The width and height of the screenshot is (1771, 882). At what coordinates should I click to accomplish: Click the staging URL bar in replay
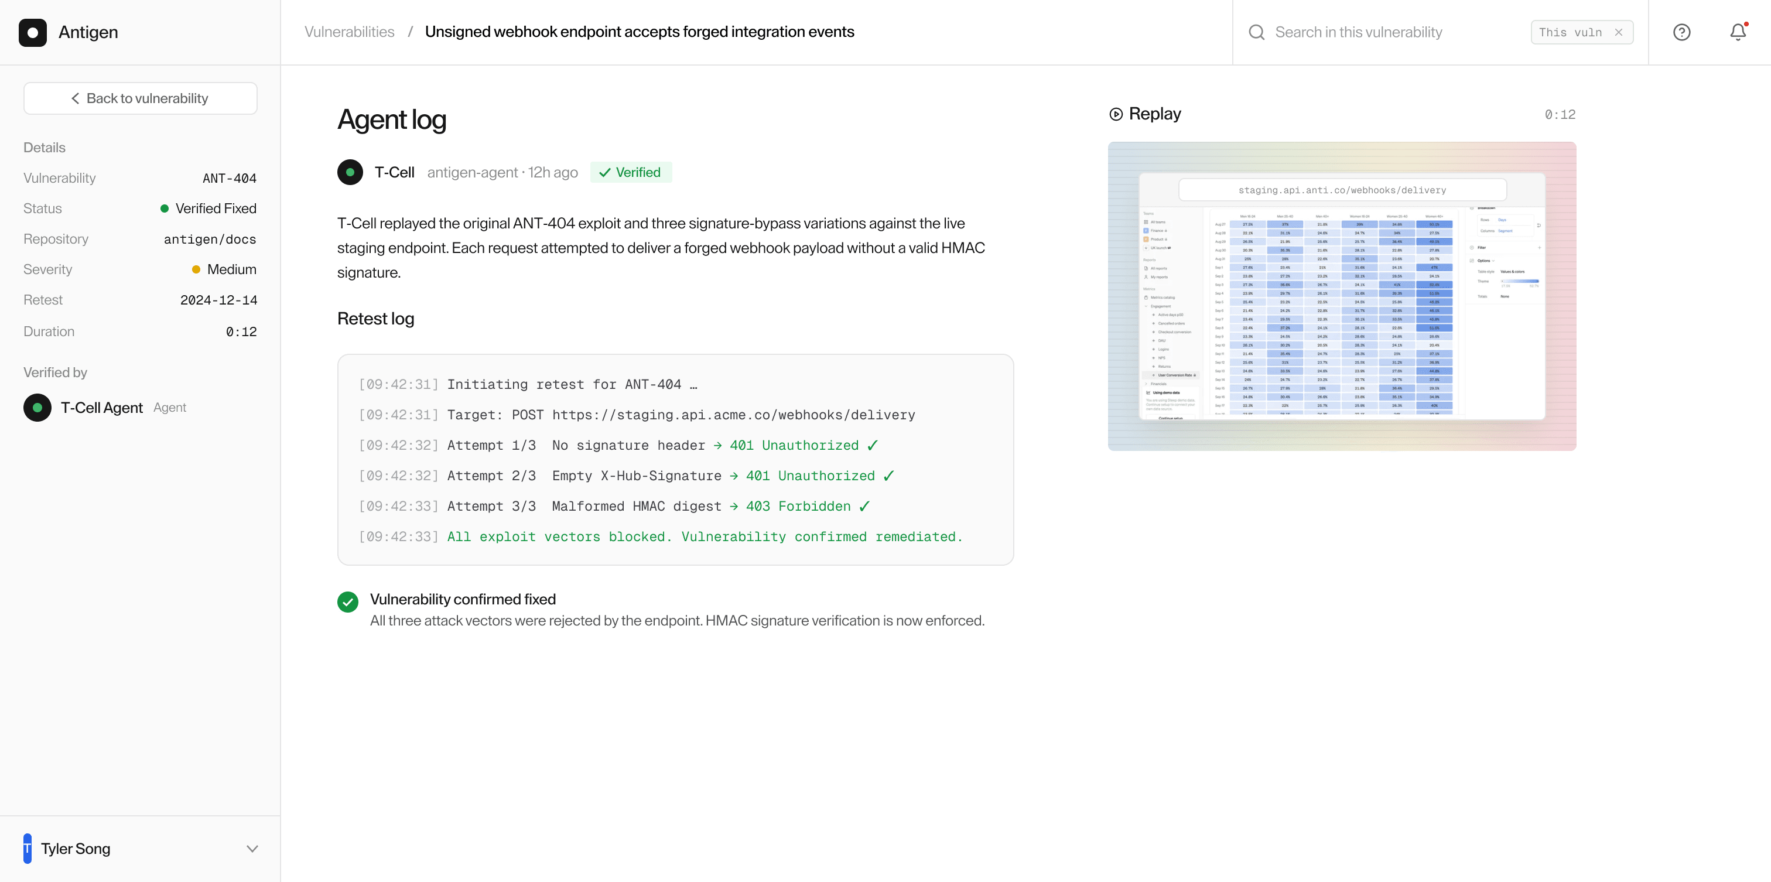pyautogui.click(x=1342, y=190)
